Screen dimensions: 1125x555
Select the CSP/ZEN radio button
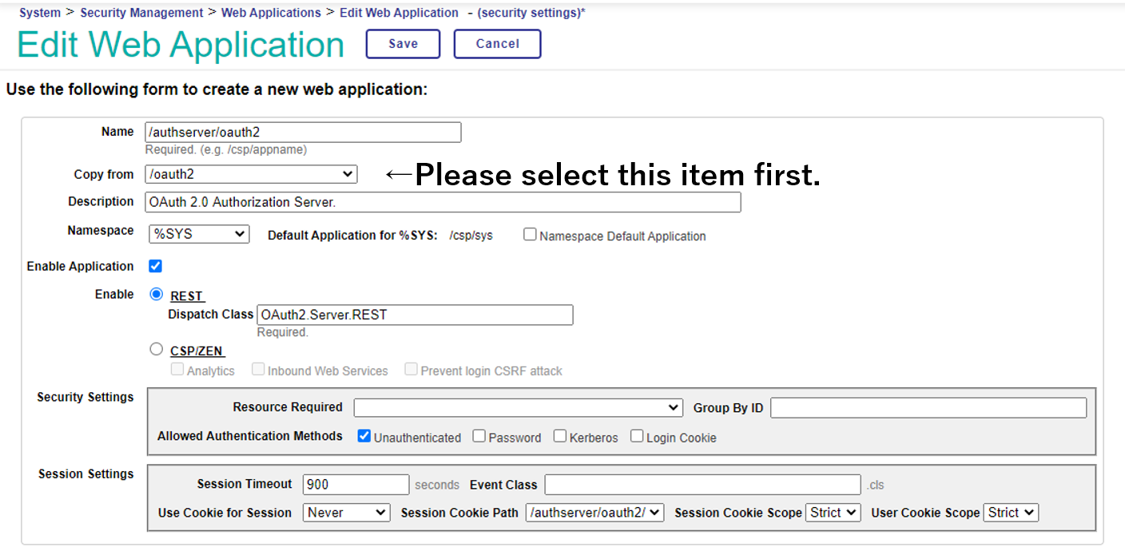(x=157, y=349)
